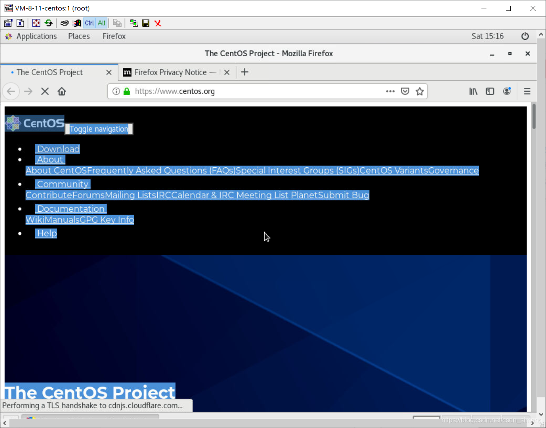Expand the Documentation nav item
This screenshot has height=428, width=546.
click(x=71, y=209)
